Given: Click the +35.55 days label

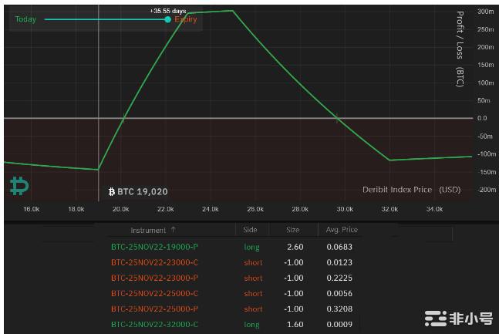Looking at the screenshot, I should (x=168, y=11).
